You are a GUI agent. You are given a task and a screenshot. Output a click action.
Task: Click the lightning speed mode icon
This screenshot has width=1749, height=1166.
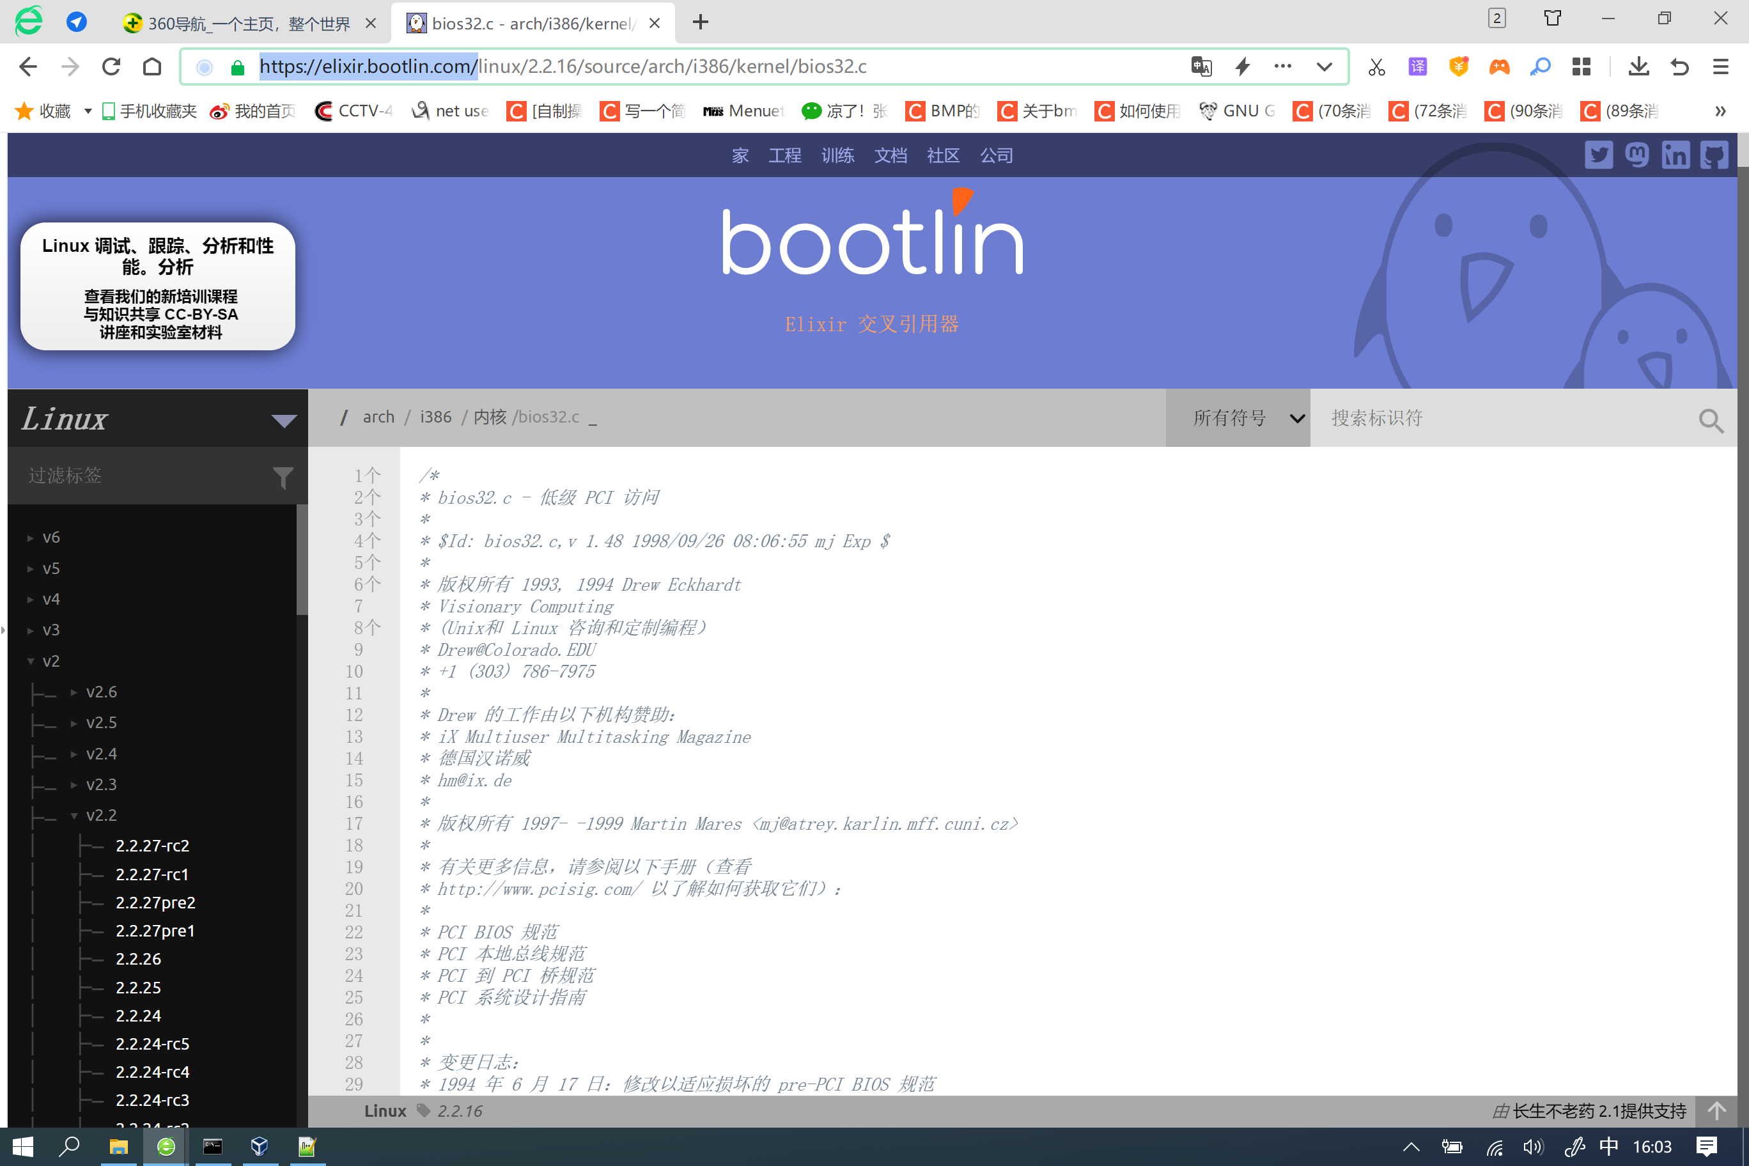(x=1243, y=67)
